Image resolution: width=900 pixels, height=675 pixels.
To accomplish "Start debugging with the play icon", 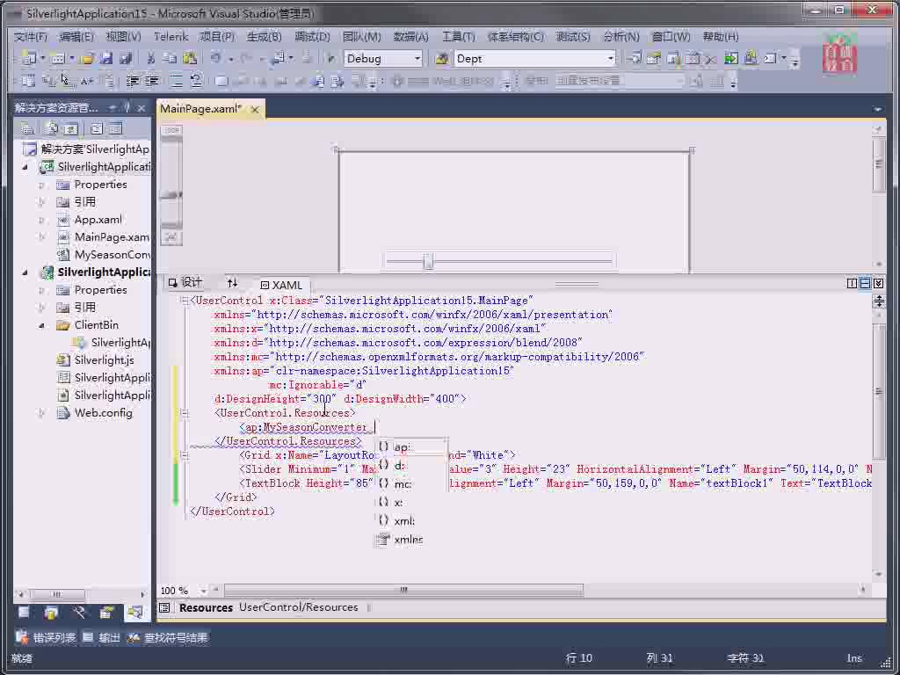I will click(x=330, y=59).
